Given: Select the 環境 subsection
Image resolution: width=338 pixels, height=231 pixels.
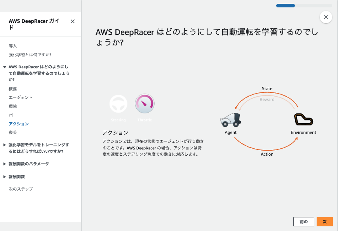Looking at the screenshot, I should coord(12,106).
